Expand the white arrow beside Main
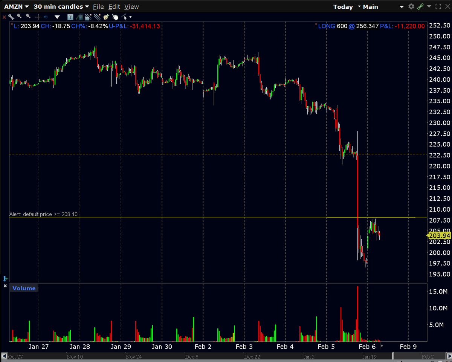Screen dimensions: 452x362 402,7
